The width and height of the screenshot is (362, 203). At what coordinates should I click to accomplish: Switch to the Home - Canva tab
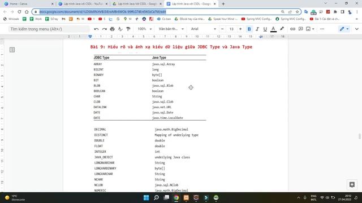tap(29, 4)
